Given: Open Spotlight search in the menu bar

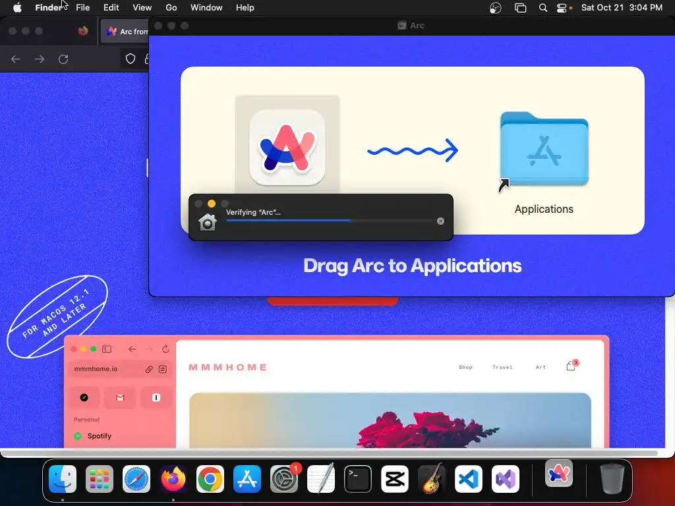Looking at the screenshot, I should [543, 8].
